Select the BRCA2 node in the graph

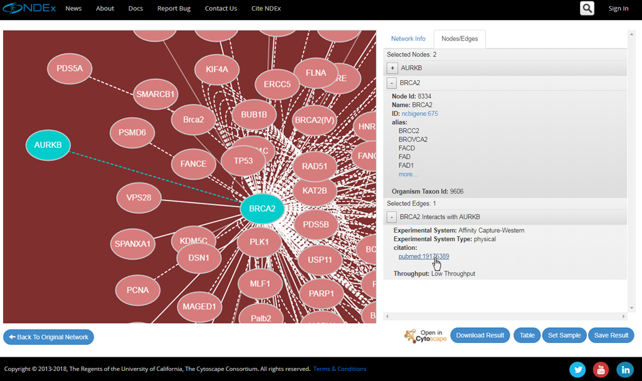coord(262,209)
